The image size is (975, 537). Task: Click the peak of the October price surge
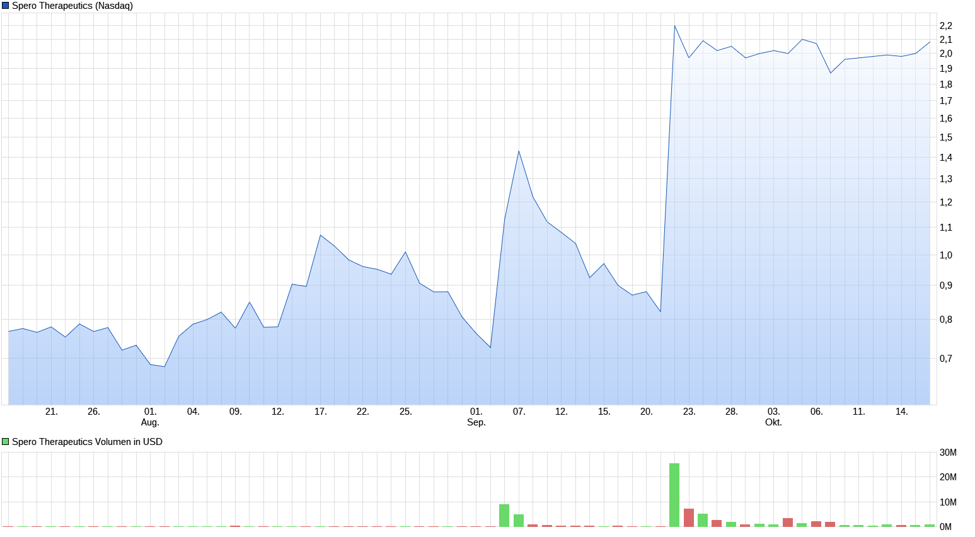674,25
